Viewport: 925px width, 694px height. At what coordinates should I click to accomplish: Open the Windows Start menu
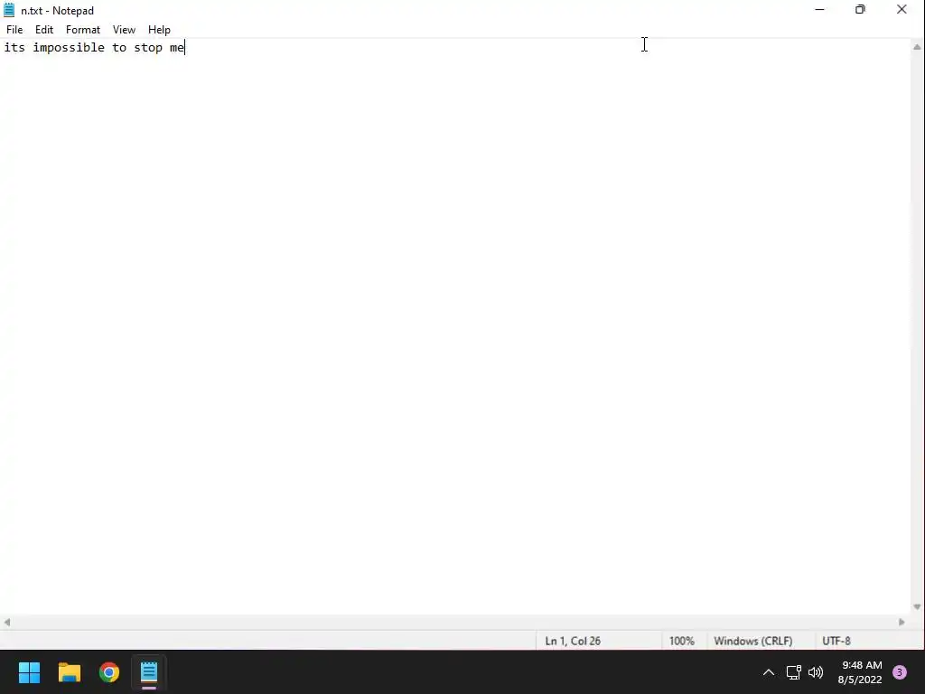[29, 672]
